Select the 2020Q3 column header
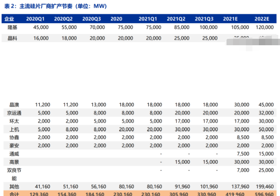This screenshot has height=196, width=280. point(91,19)
